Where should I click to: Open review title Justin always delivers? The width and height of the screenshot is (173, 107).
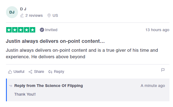(x=55, y=41)
